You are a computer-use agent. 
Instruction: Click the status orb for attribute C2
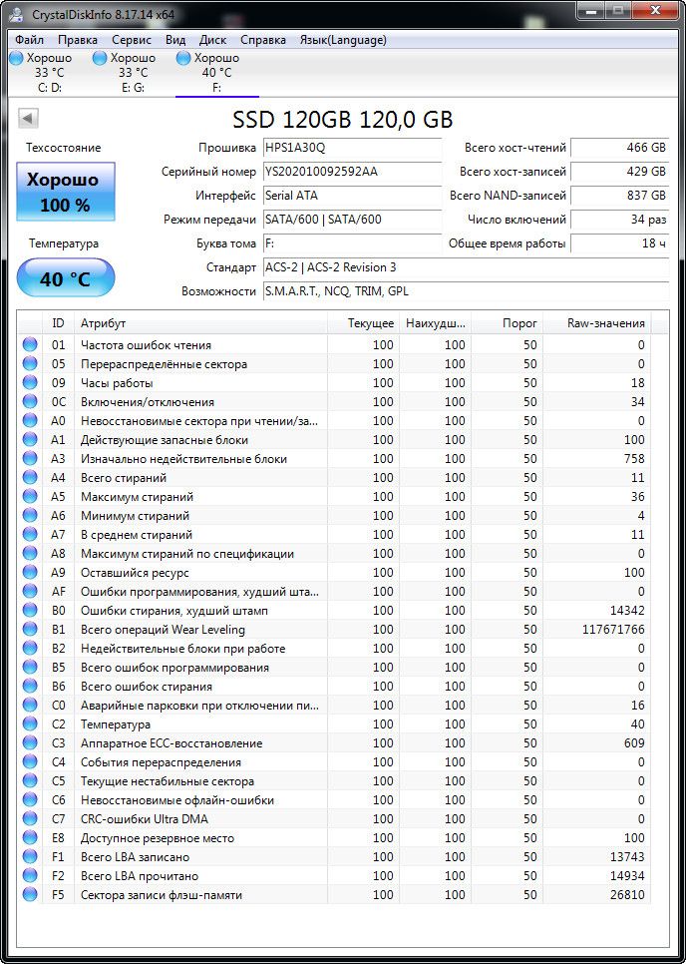(30, 724)
